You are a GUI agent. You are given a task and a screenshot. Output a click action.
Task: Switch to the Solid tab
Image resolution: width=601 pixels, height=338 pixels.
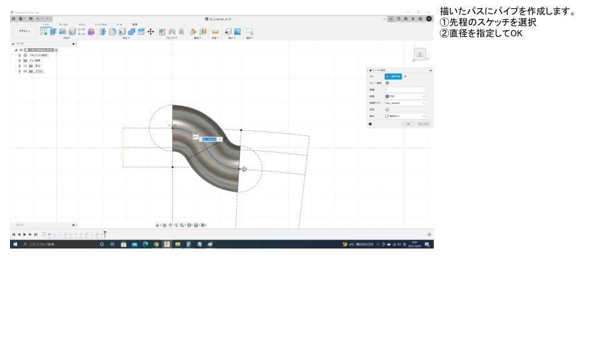point(46,24)
